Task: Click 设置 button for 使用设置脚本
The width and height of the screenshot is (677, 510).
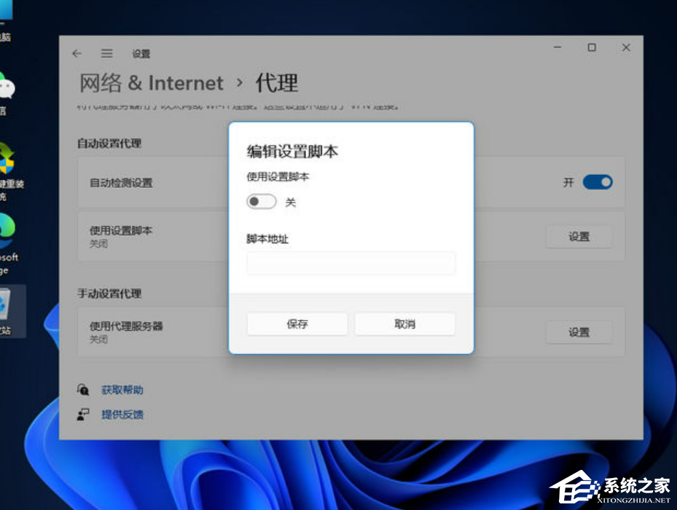Action: coord(579,236)
